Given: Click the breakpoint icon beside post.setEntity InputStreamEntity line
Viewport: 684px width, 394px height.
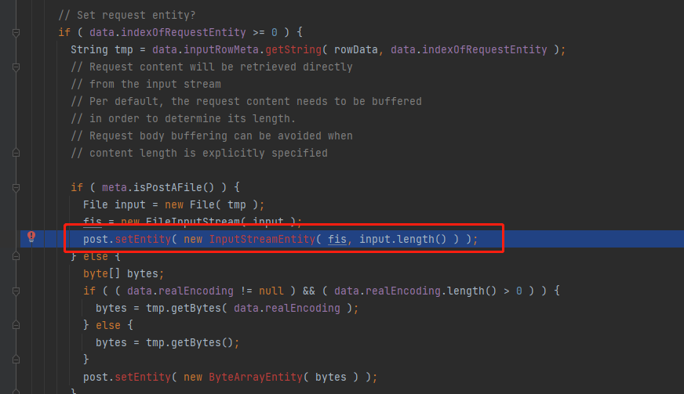Looking at the screenshot, I should click(x=31, y=237).
